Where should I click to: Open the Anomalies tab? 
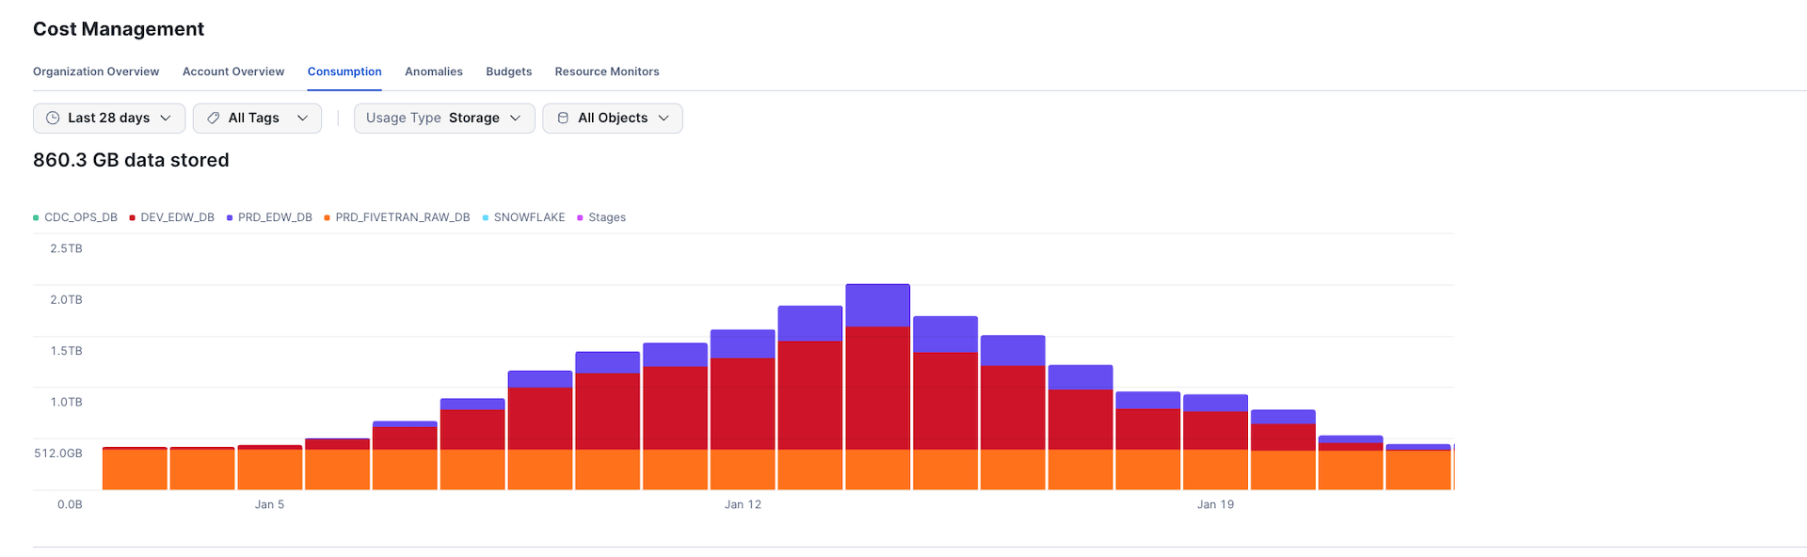pyautogui.click(x=433, y=72)
